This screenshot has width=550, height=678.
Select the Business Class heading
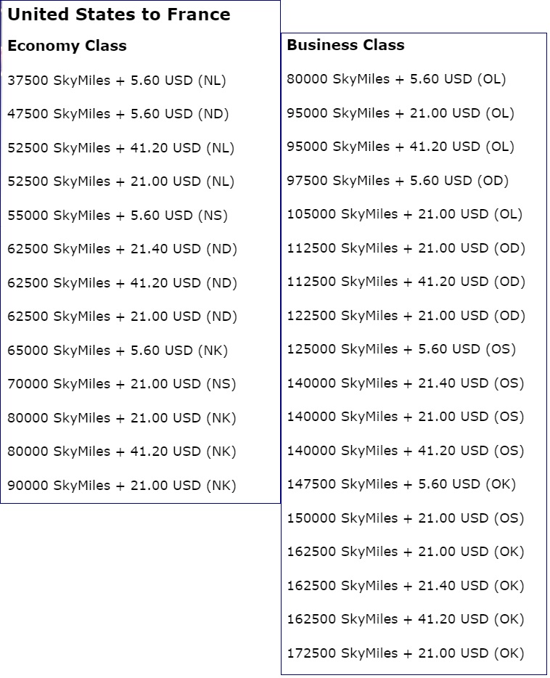pos(345,45)
